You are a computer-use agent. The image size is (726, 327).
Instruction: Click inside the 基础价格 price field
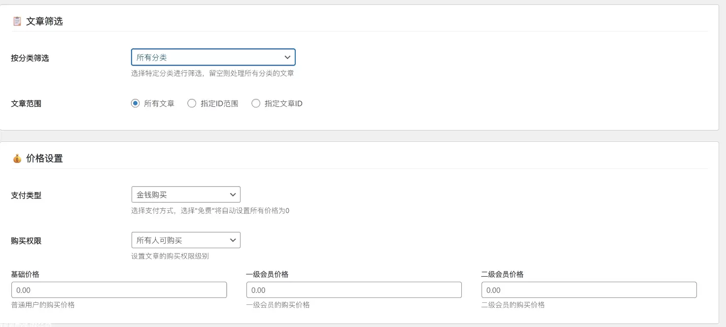118,290
